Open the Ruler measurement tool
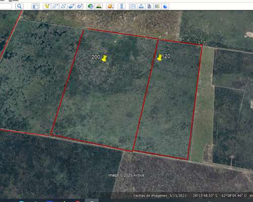Viewport: 253px width, 202px height. (121, 7)
